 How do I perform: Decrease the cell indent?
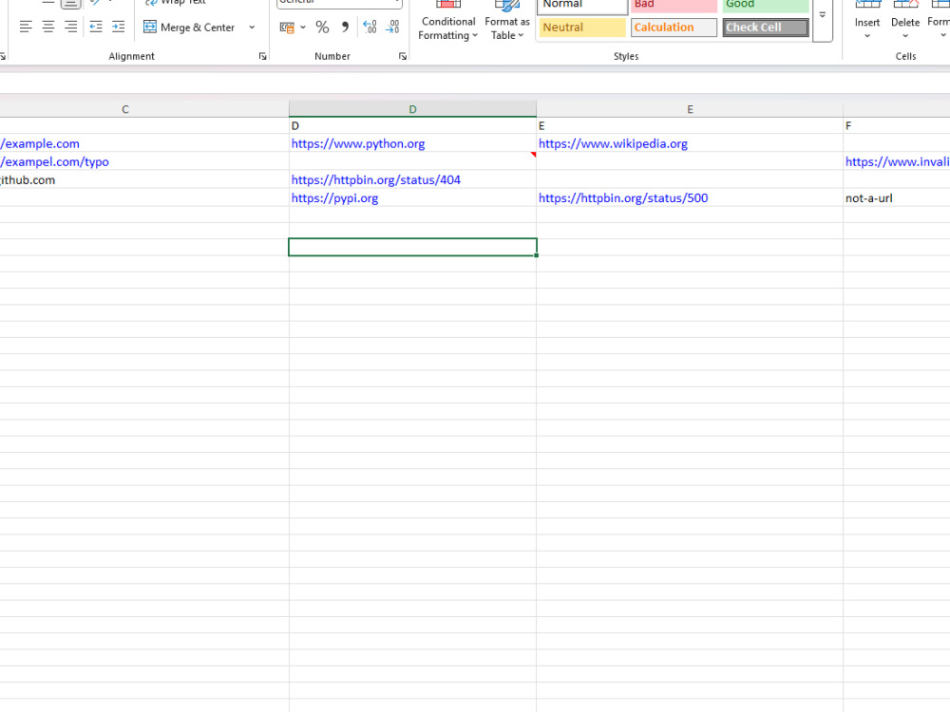96,28
